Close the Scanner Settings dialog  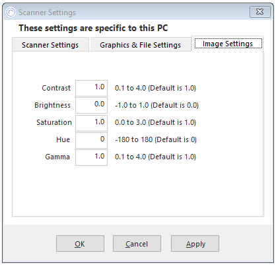[x=259, y=12]
